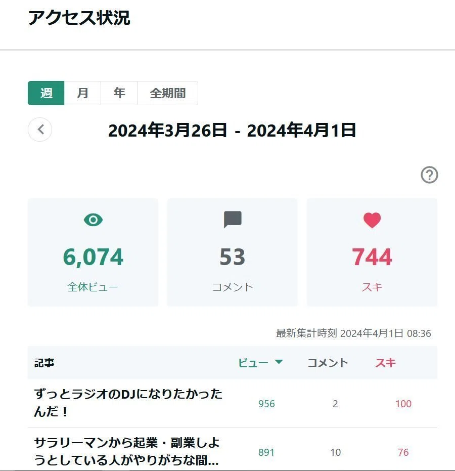Open article サラリーマンから起業・副業しよう…
Image resolution: width=455 pixels, height=471 pixels.
[x=127, y=451]
